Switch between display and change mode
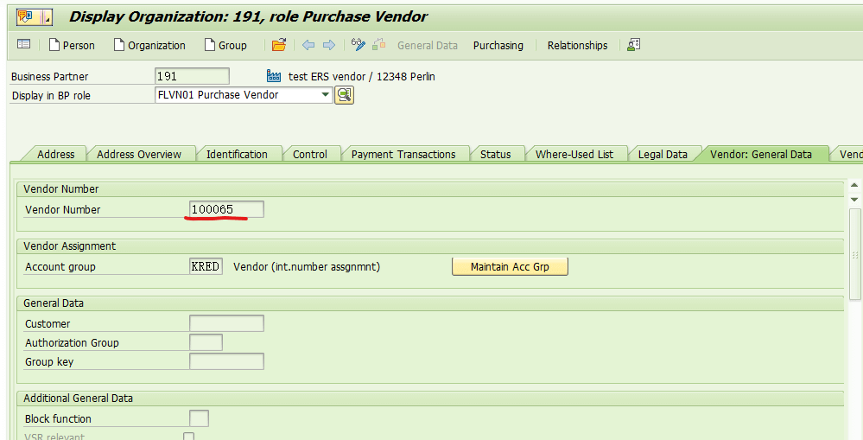863x440 pixels. 359,45
